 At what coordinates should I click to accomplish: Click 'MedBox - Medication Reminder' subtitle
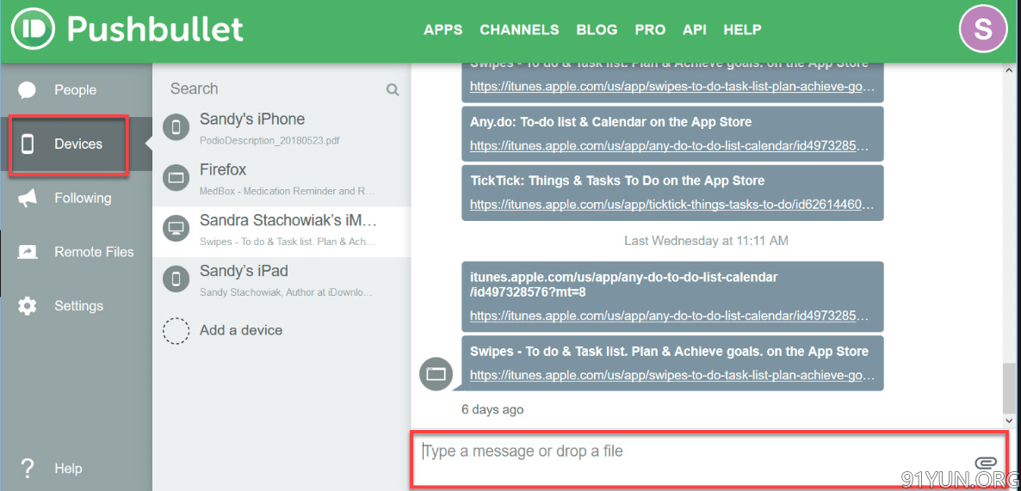[288, 191]
